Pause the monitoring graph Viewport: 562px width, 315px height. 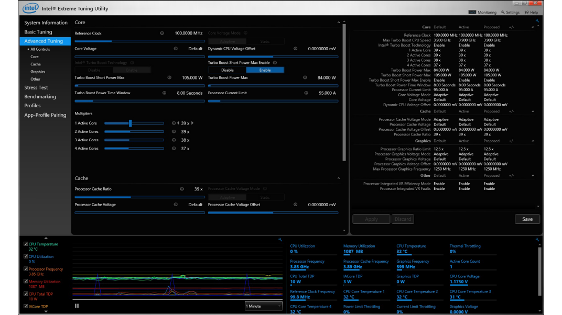[x=77, y=306]
